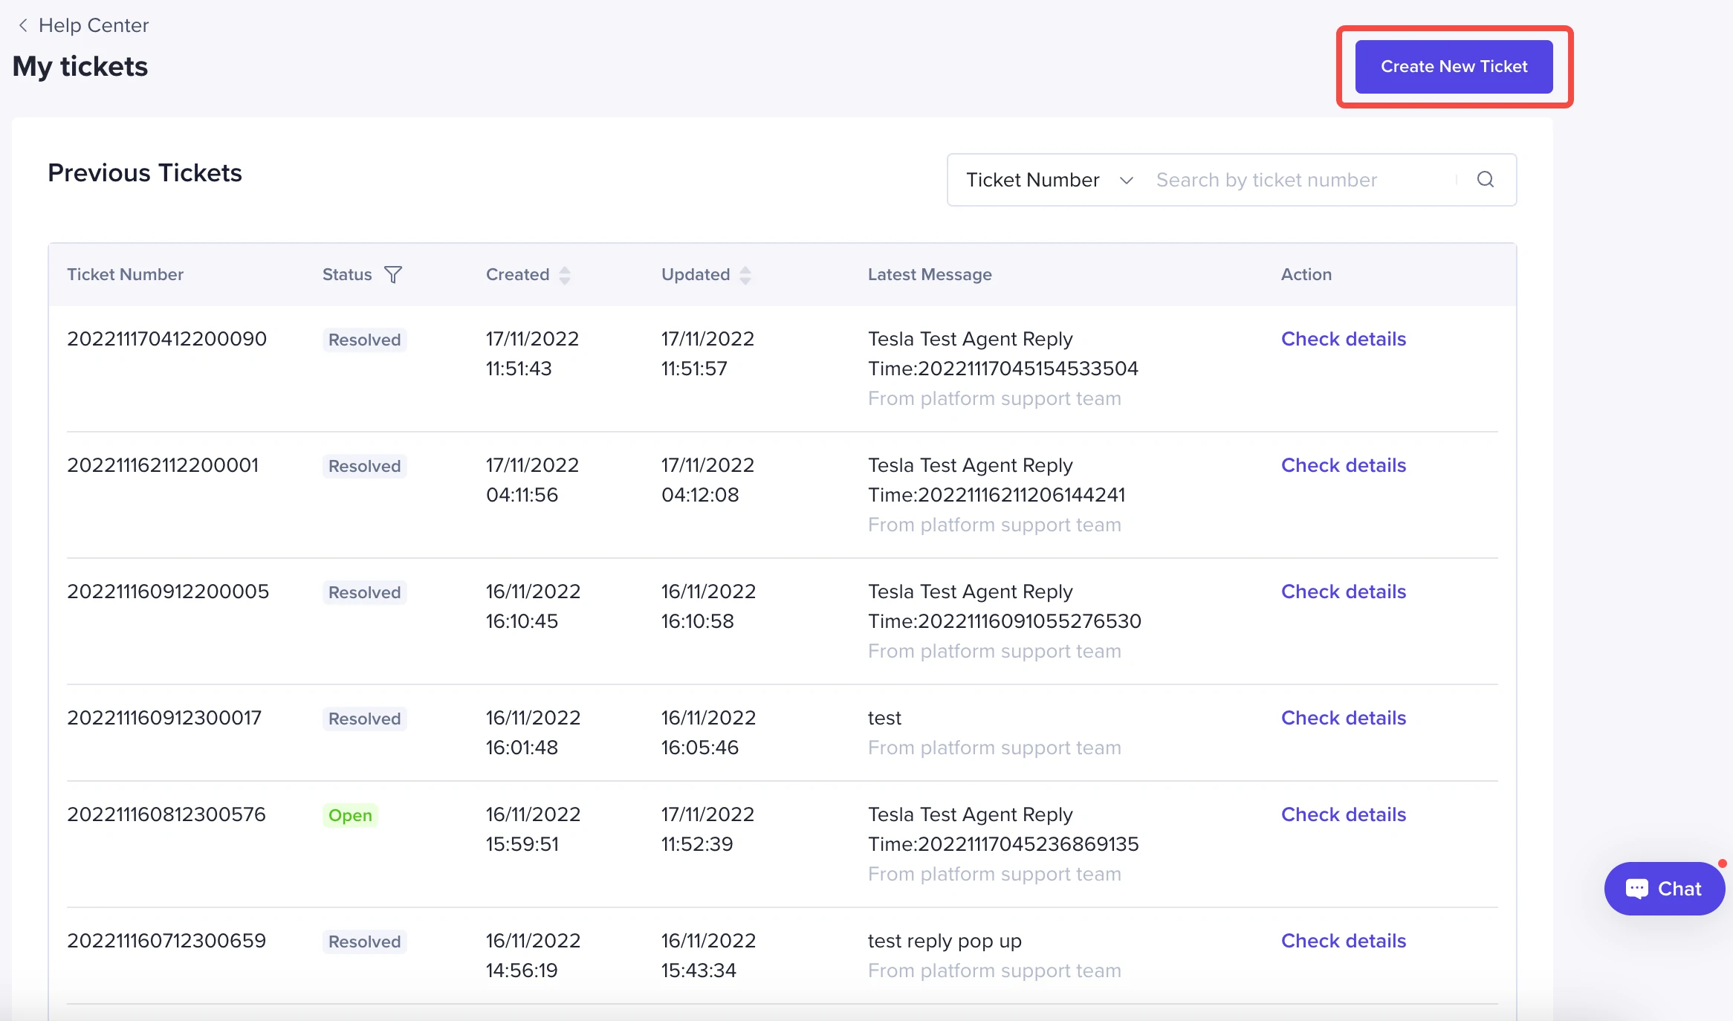
Task: Go back via Help Center link
Action: click(94, 25)
